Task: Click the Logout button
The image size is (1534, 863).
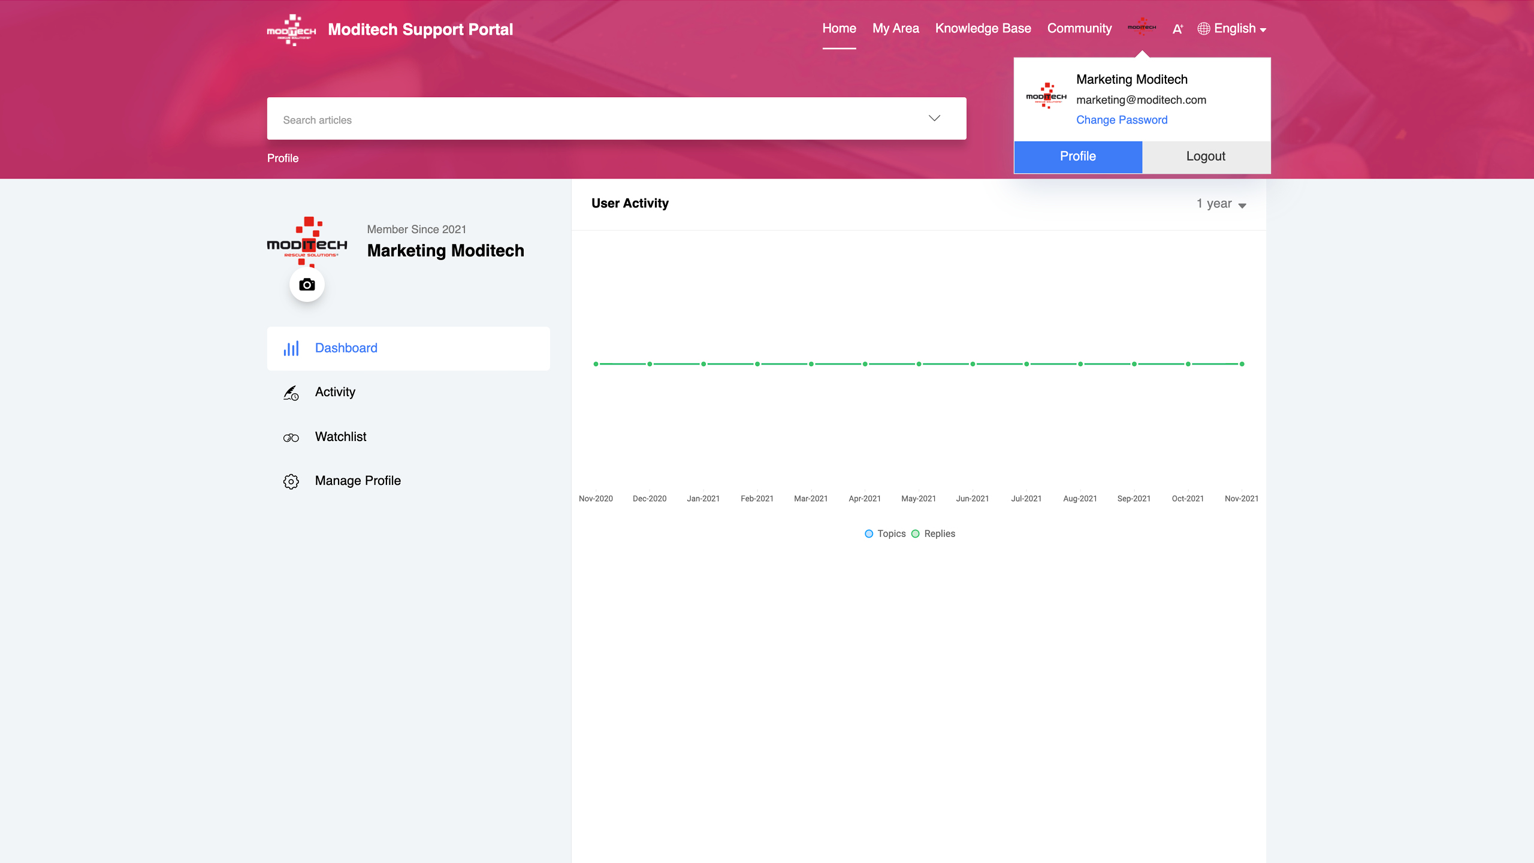Action: pyautogui.click(x=1206, y=156)
